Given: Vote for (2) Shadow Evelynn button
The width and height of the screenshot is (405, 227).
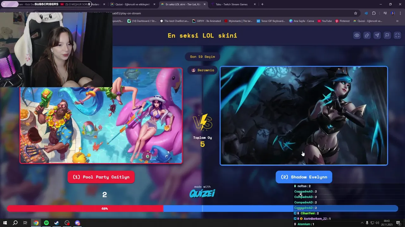Looking at the screenshot, I should pos(304,177).
